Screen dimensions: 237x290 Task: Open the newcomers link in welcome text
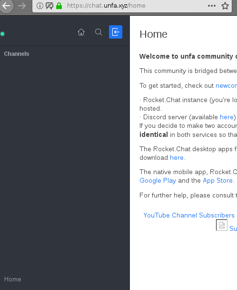click(227, 86)
